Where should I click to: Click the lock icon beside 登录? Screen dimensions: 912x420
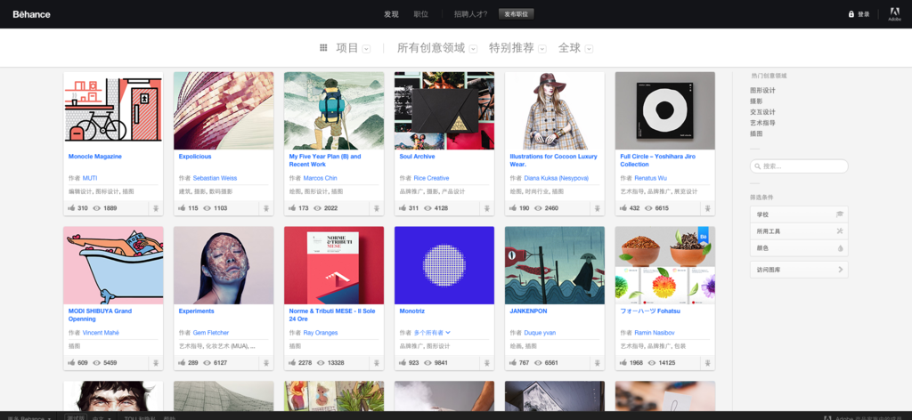(x=851, y=14)
